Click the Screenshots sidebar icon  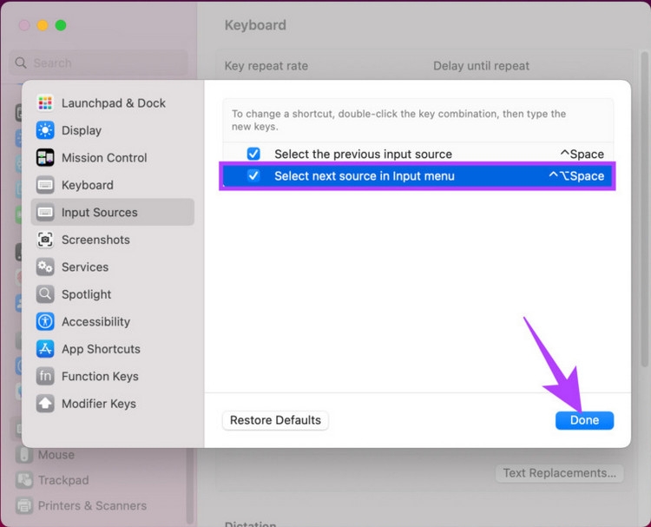coord(46,240)
